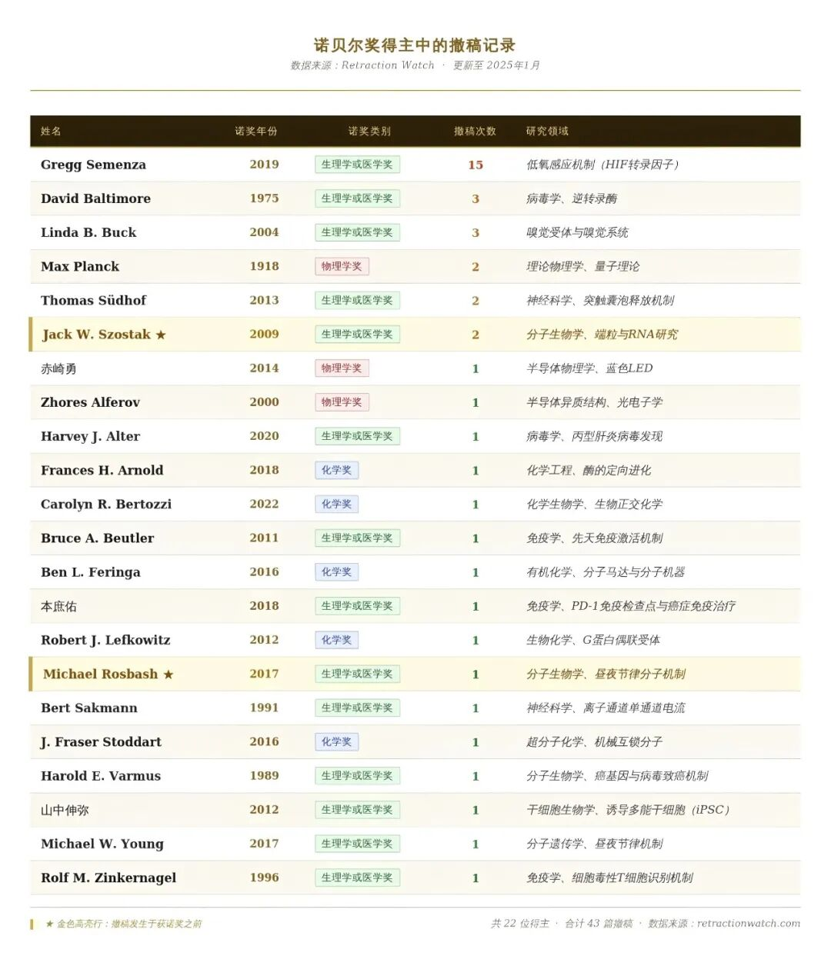Select Gregg Semenza's name
831x966 pixels.
[x=93, y=165]
